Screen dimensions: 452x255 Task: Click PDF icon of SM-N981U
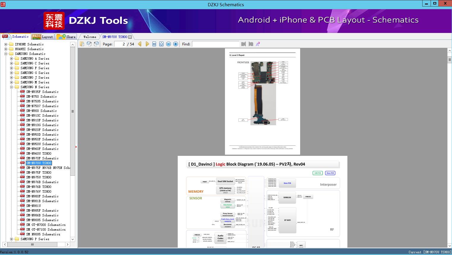[22, 206]
